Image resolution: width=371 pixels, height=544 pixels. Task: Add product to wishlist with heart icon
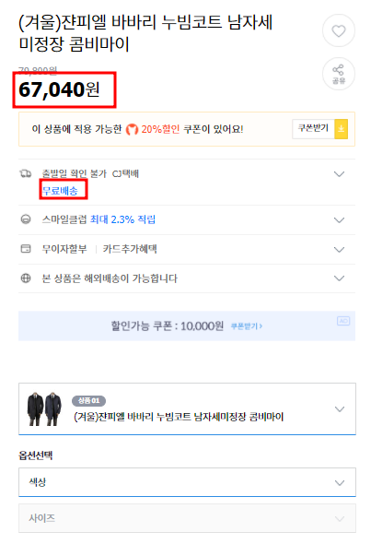(339, 30)
